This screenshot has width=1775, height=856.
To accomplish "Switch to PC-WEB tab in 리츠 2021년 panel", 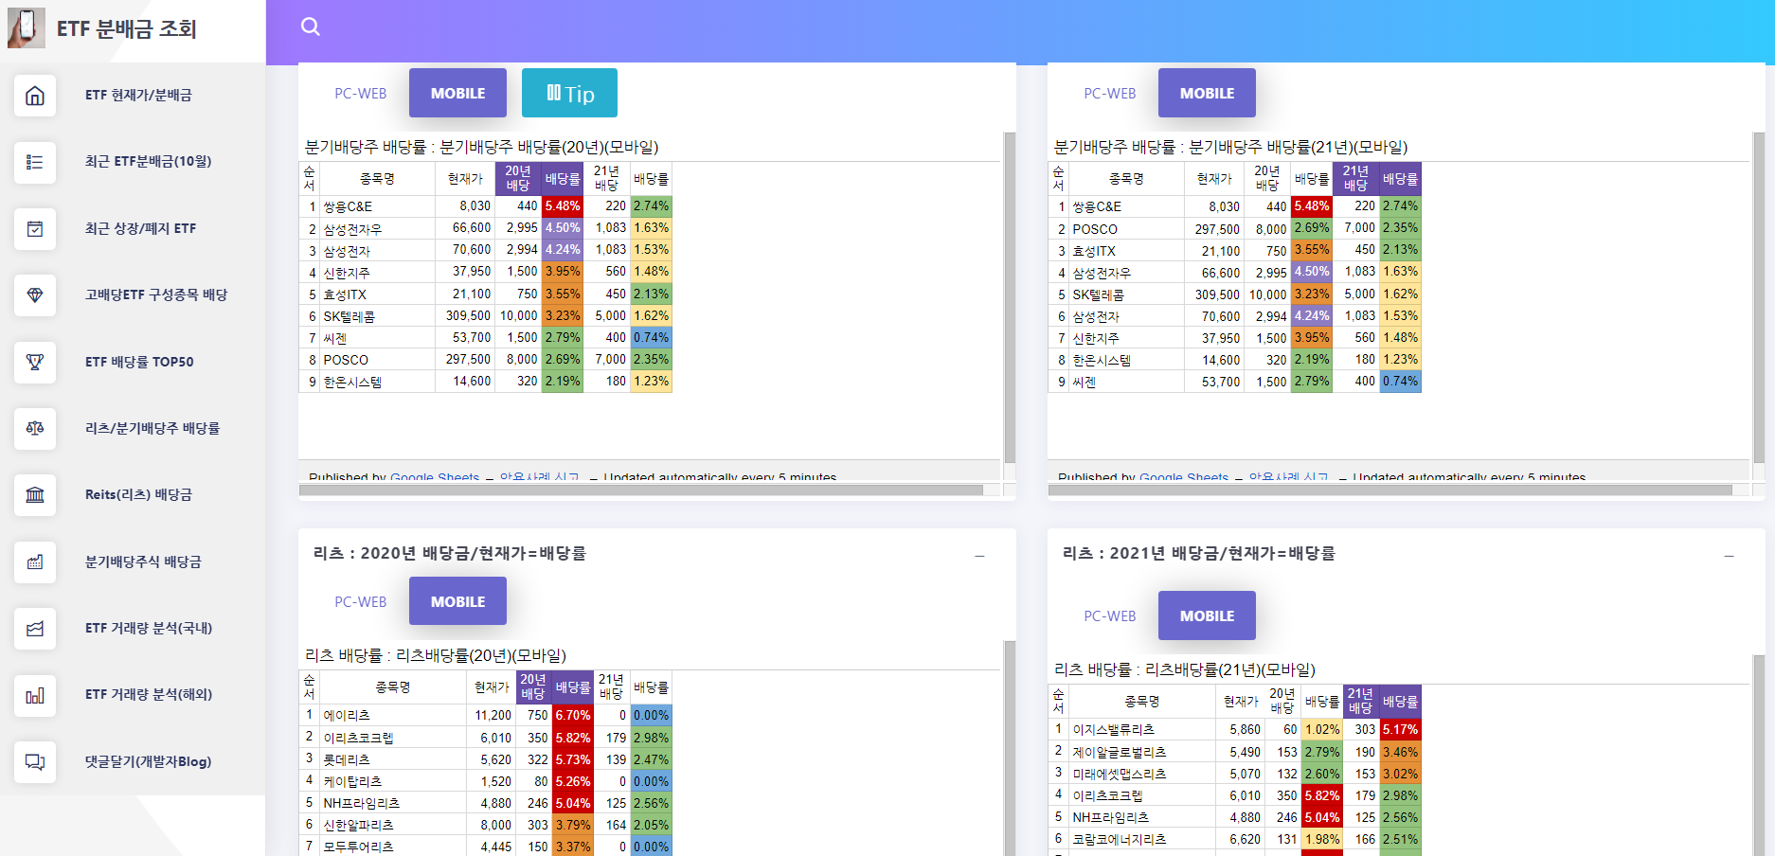I will [1110, 616].
